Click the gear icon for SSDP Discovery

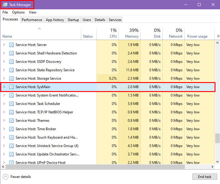point(11,62)
